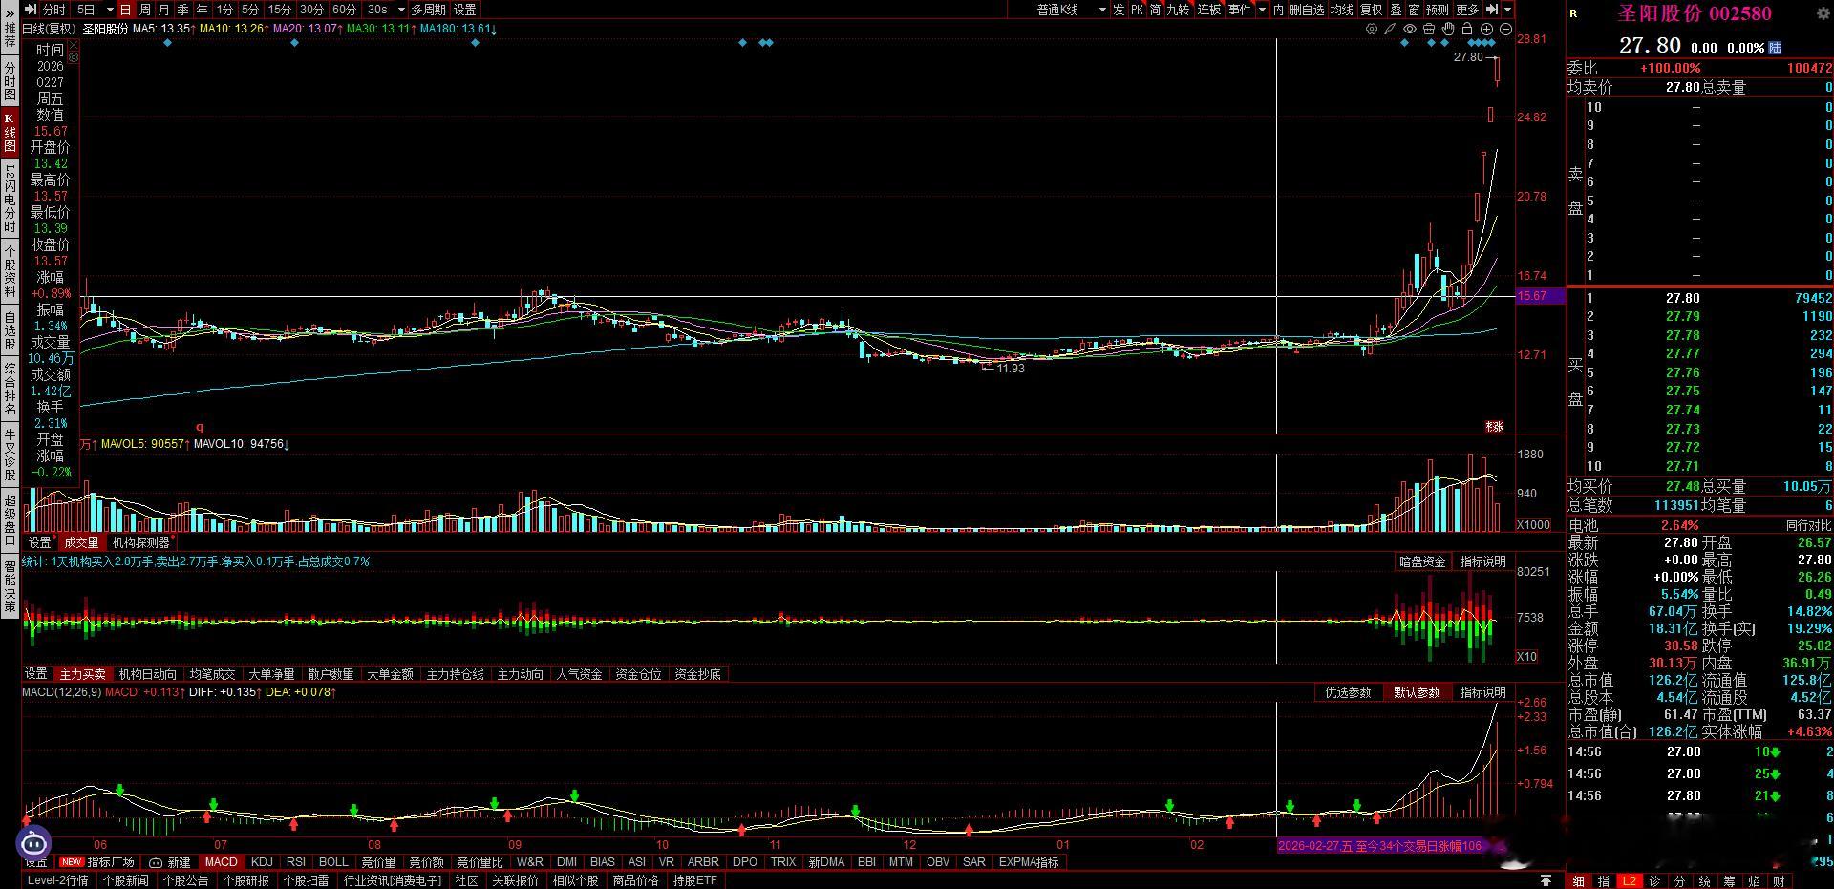Click the upload arrow icon at bottom
Viewport: 1834px width, 889px height.
pyautogui.click(x=1546, y=880)
